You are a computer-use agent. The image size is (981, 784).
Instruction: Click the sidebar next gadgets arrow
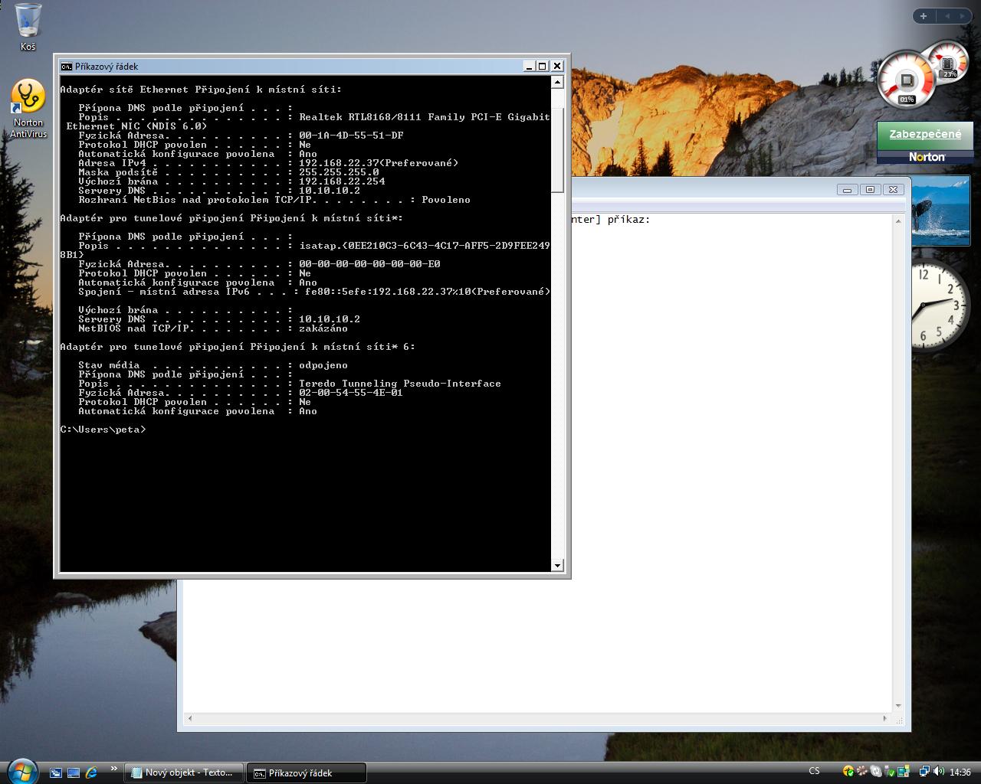pos(963,15)
